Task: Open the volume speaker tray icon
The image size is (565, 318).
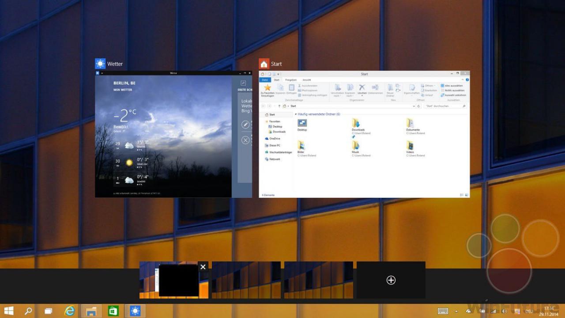Action: click(504, 311)
